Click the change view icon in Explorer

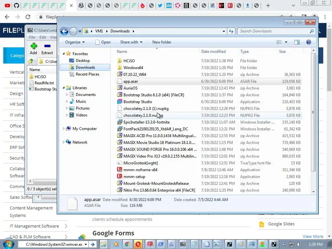pyautogui.click(x=279, y=42)
